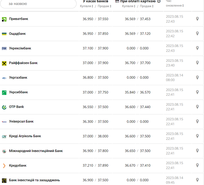Open the Укрексімбанк bank link
Viewport: 204px width, 185px height.
[20, 48]
